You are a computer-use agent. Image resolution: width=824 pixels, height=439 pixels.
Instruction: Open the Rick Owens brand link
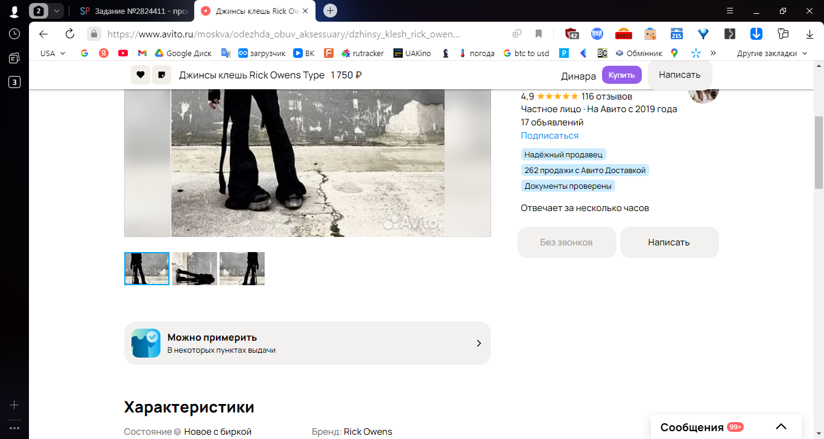pyautogui.click(x=368, y=432)
